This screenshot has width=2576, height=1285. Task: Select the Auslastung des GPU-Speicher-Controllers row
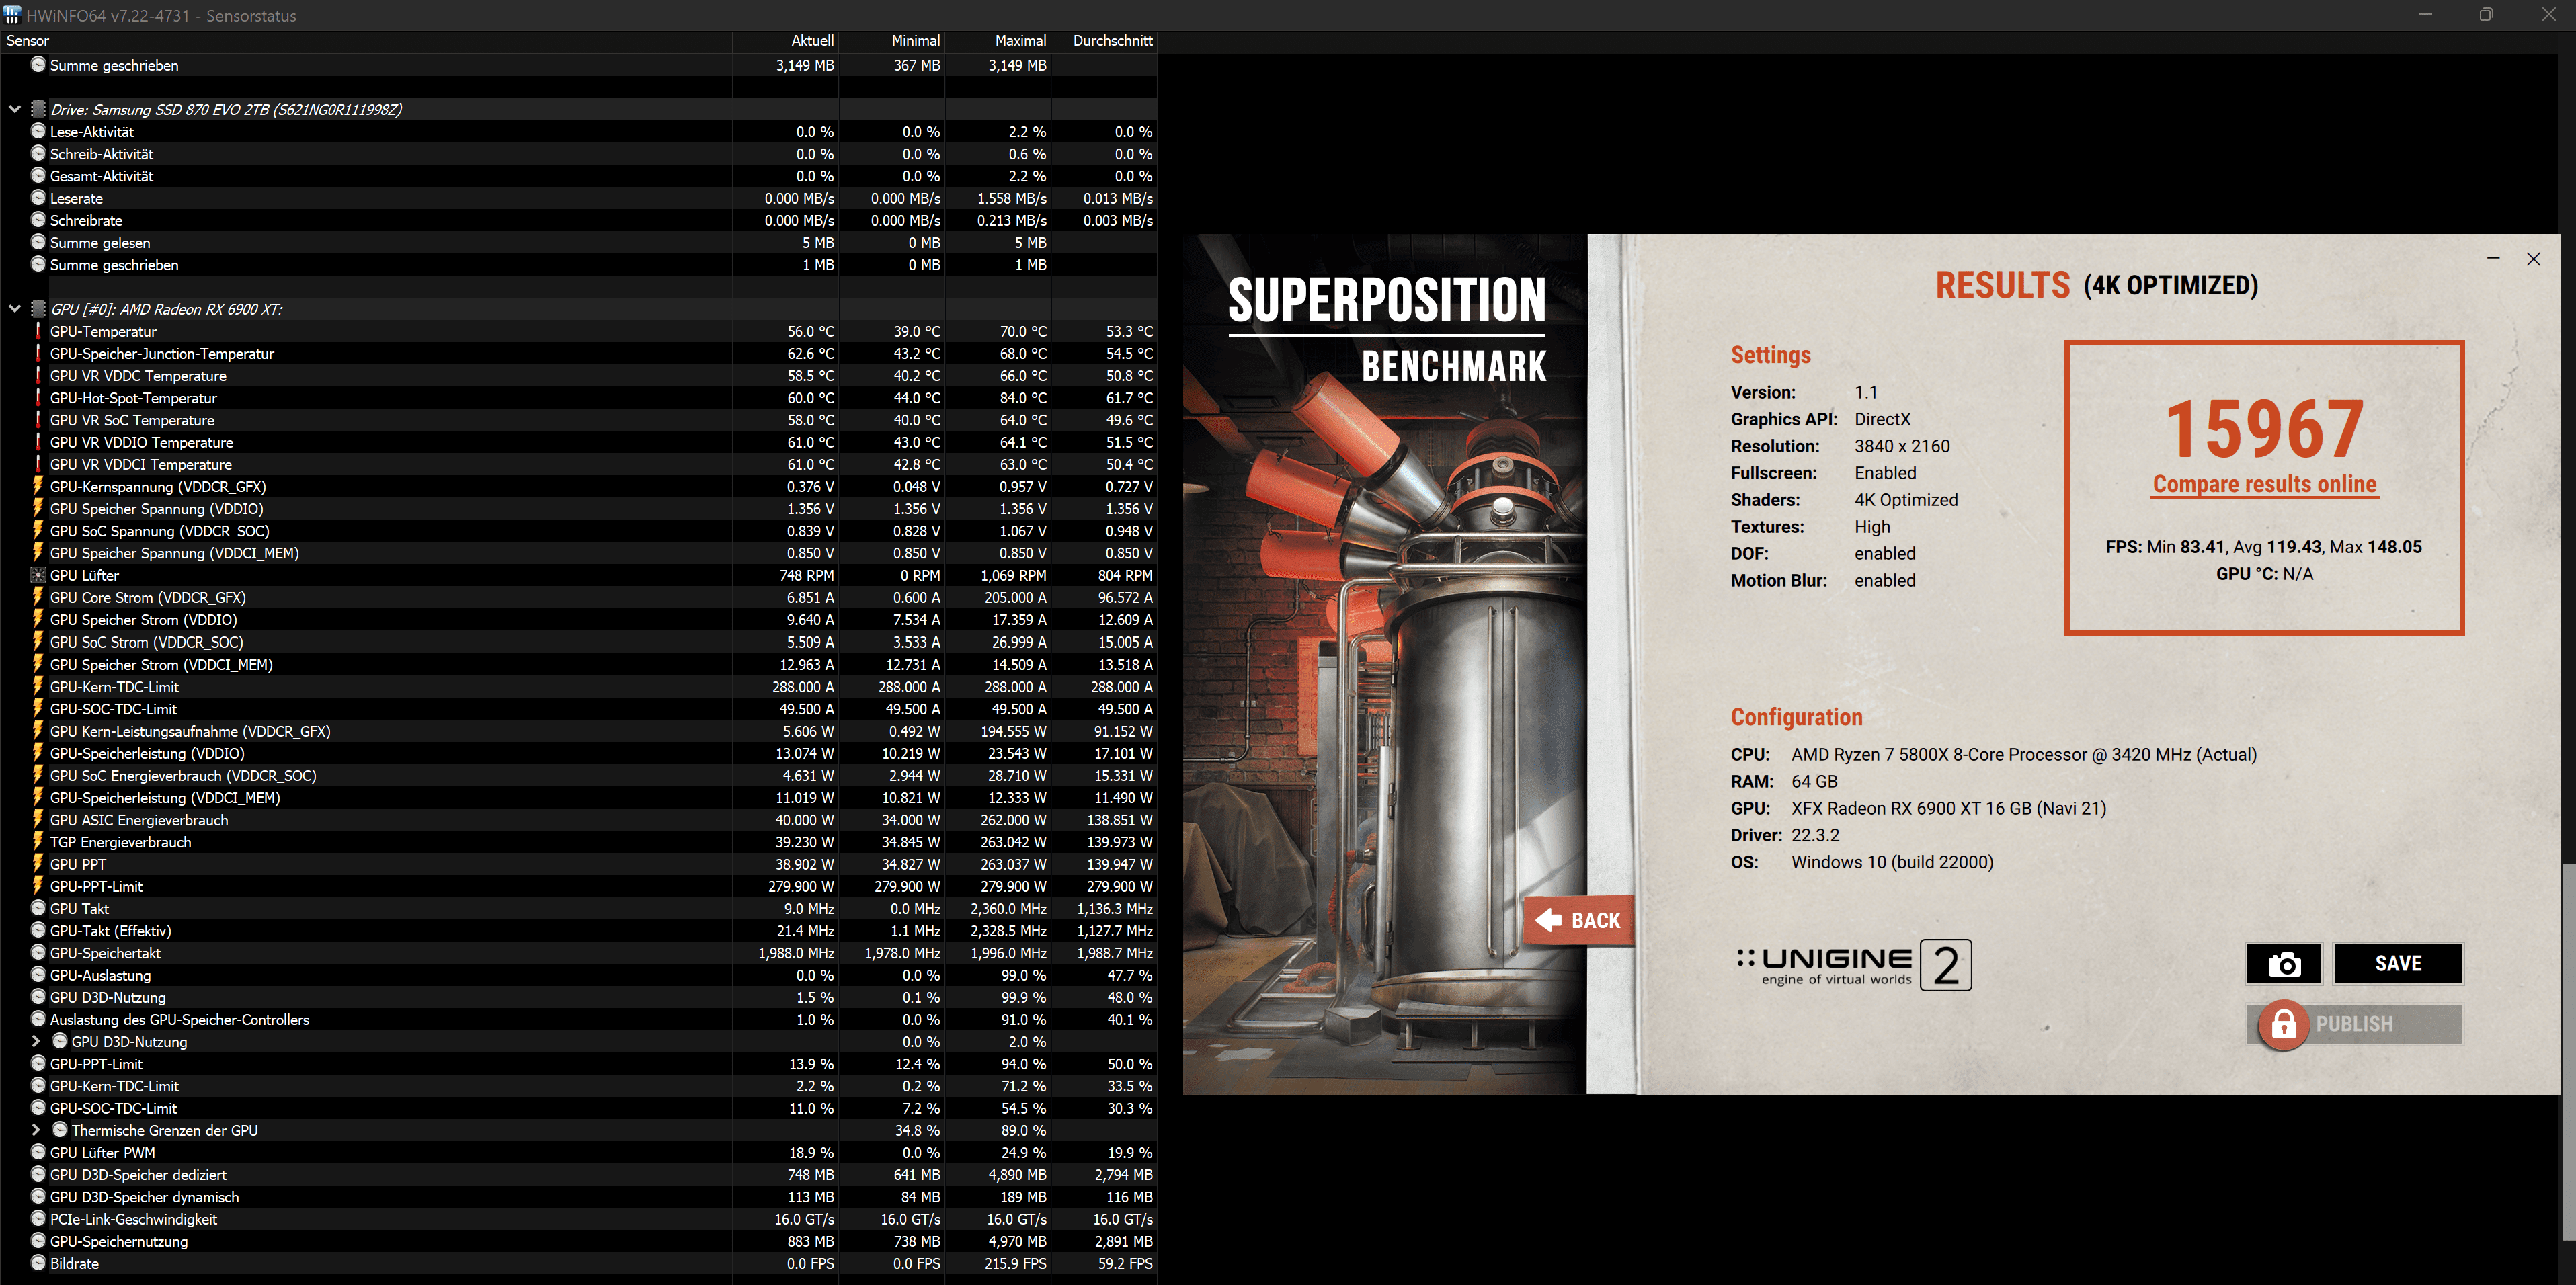(579, 1019)
